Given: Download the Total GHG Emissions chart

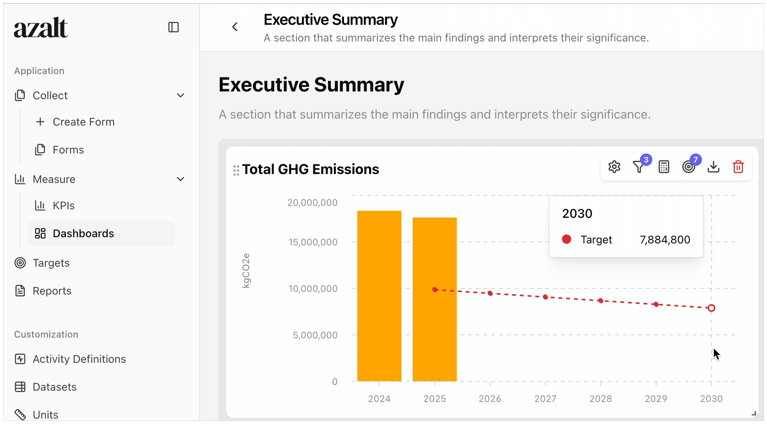Looking at the screenshot, I should pyautogui.click(x=713, y=167).
